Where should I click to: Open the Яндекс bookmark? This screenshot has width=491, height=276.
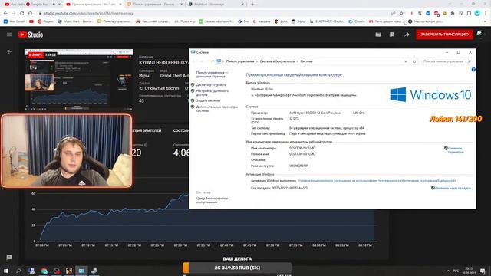[46, 21]
